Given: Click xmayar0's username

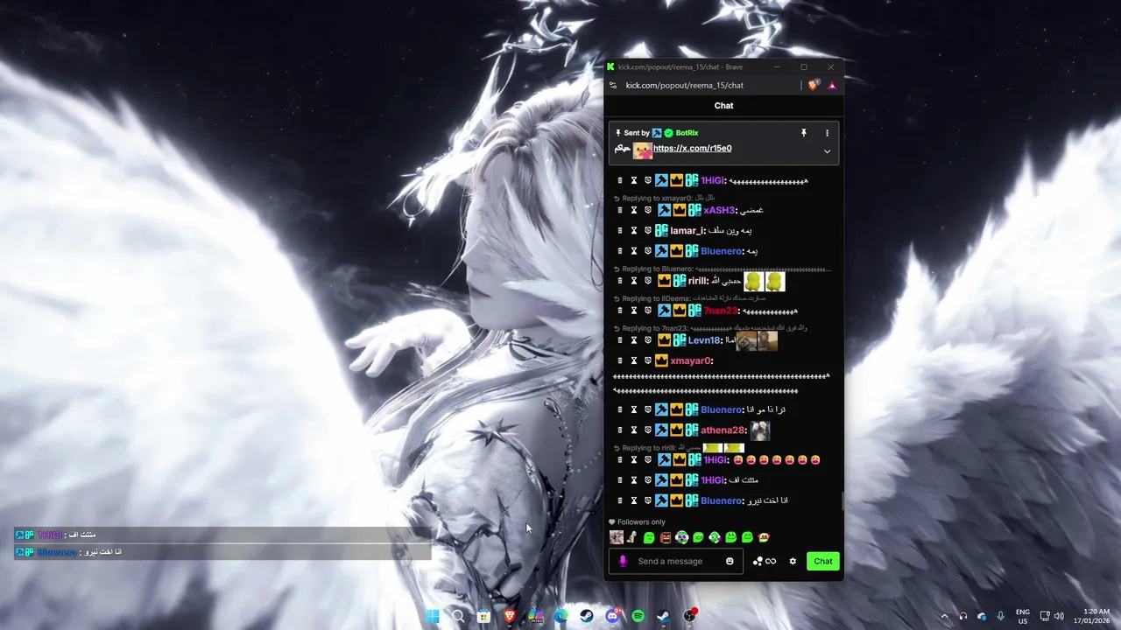Looking at the screenshot, I should click(x=691, y=360).
